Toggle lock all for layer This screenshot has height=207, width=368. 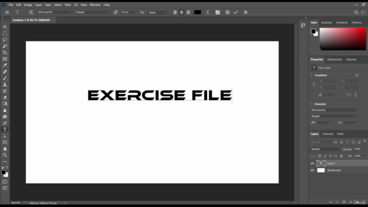tap(342, 156)
